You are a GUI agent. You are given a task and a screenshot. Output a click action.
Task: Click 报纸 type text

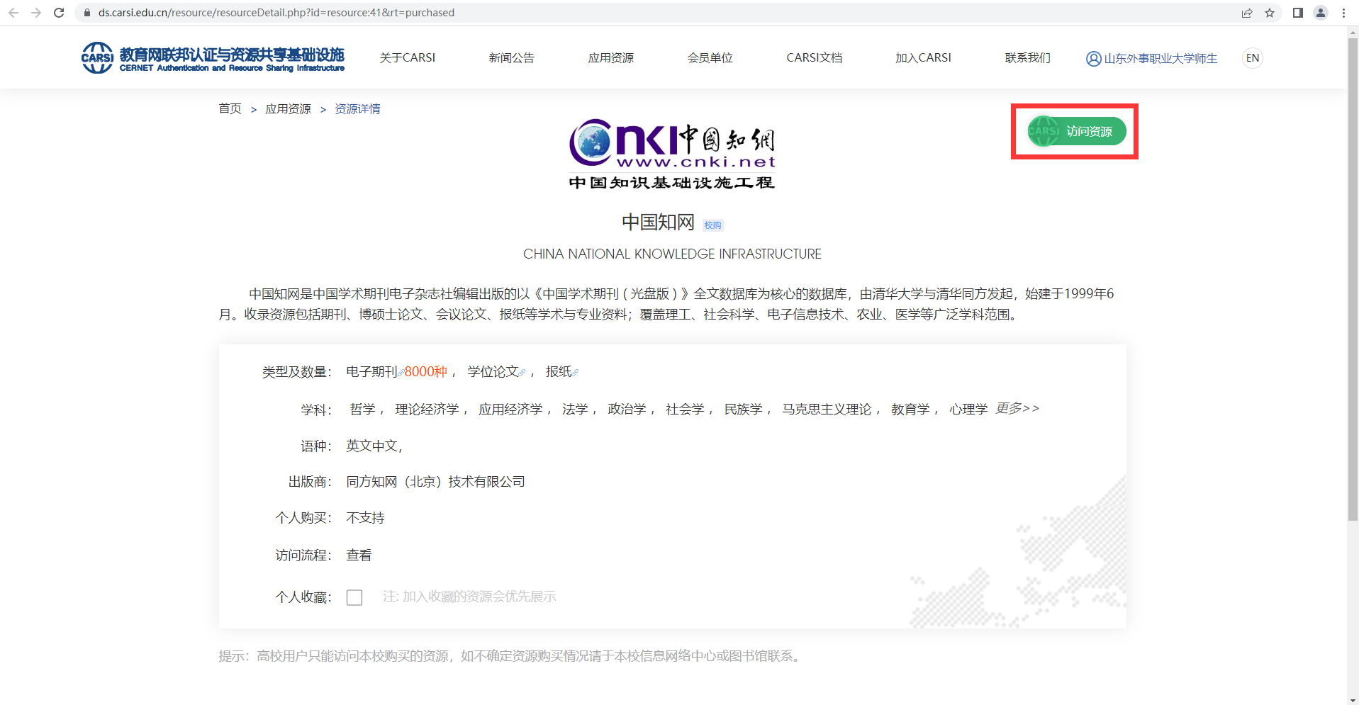559,372
